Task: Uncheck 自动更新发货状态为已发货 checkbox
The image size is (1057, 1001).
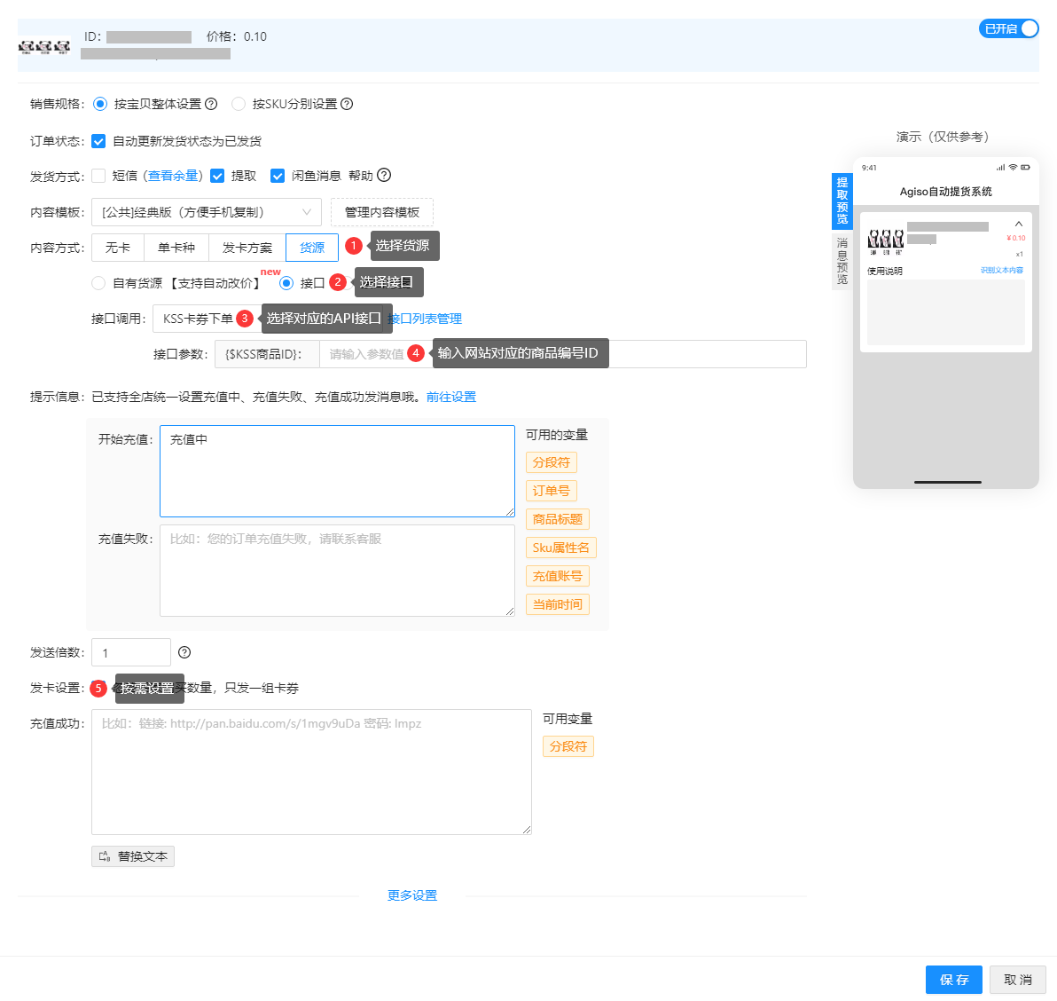Action: point(98,141)
